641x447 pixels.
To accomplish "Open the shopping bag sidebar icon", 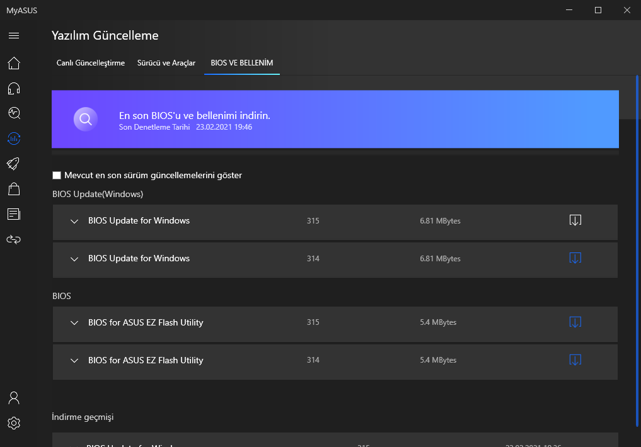I will (x=14, y=189).
